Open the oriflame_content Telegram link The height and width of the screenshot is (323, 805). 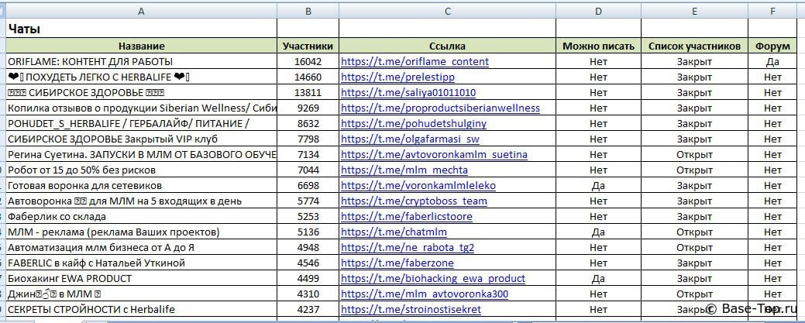pyautogui.click(x=415, y=61)
